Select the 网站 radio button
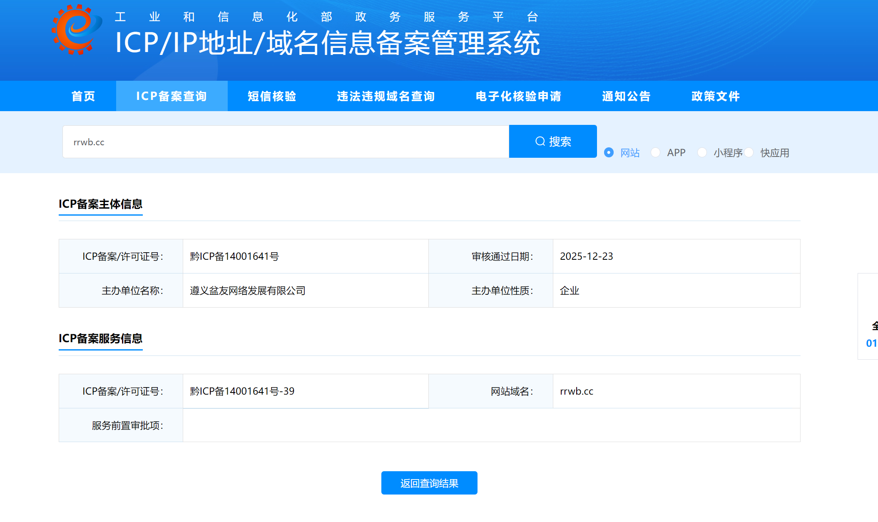Image resolution: width=878 pixels, height=522 pixels. point(609,152)
